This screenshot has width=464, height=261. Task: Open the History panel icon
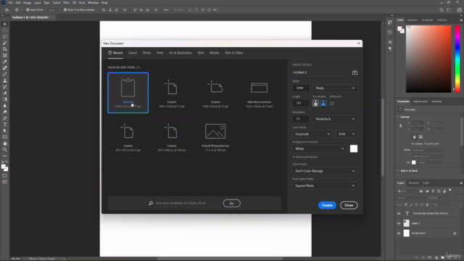390,32
